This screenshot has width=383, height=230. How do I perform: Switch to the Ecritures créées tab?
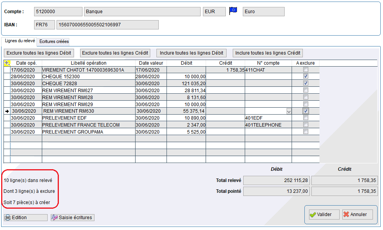click(54, 41)
